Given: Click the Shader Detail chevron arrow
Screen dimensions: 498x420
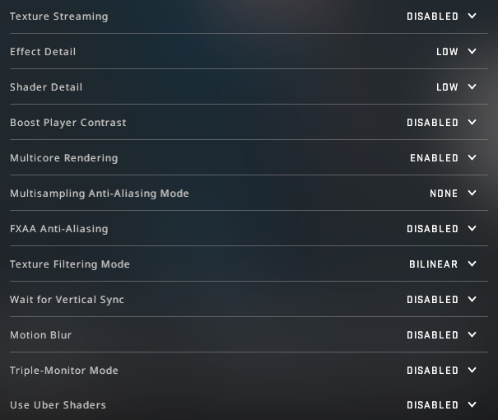Looking at the screenshot, I should coord(472,87).
